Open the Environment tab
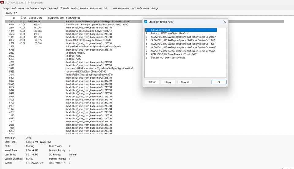The width and height of the screenshot is (294, 169). click(x=96, y=9)
